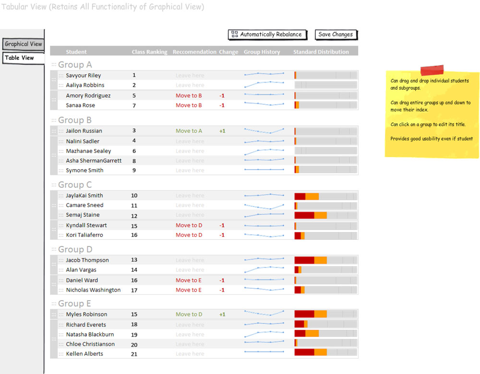Click drag handle next to Savyour Riley
The image size is (480, 374).
61,76
